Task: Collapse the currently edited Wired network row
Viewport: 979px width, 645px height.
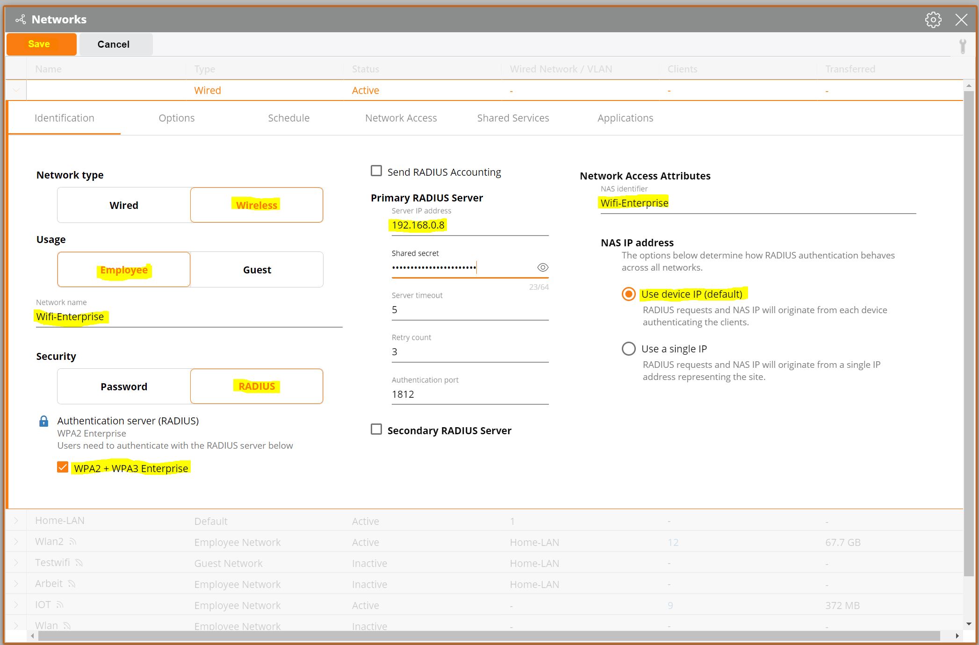Action: point(15,90)
